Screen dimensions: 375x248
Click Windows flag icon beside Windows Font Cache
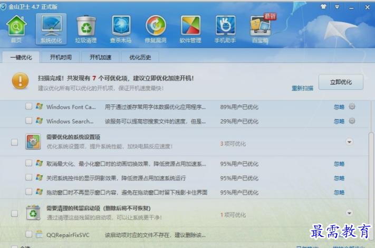[x=39, y=106]
